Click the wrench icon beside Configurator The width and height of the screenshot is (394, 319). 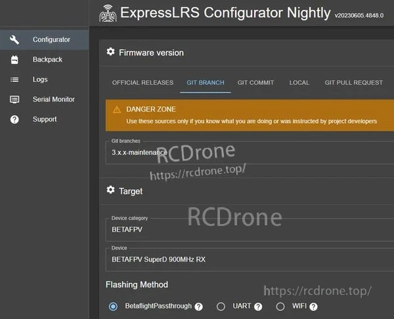[14, 39]
